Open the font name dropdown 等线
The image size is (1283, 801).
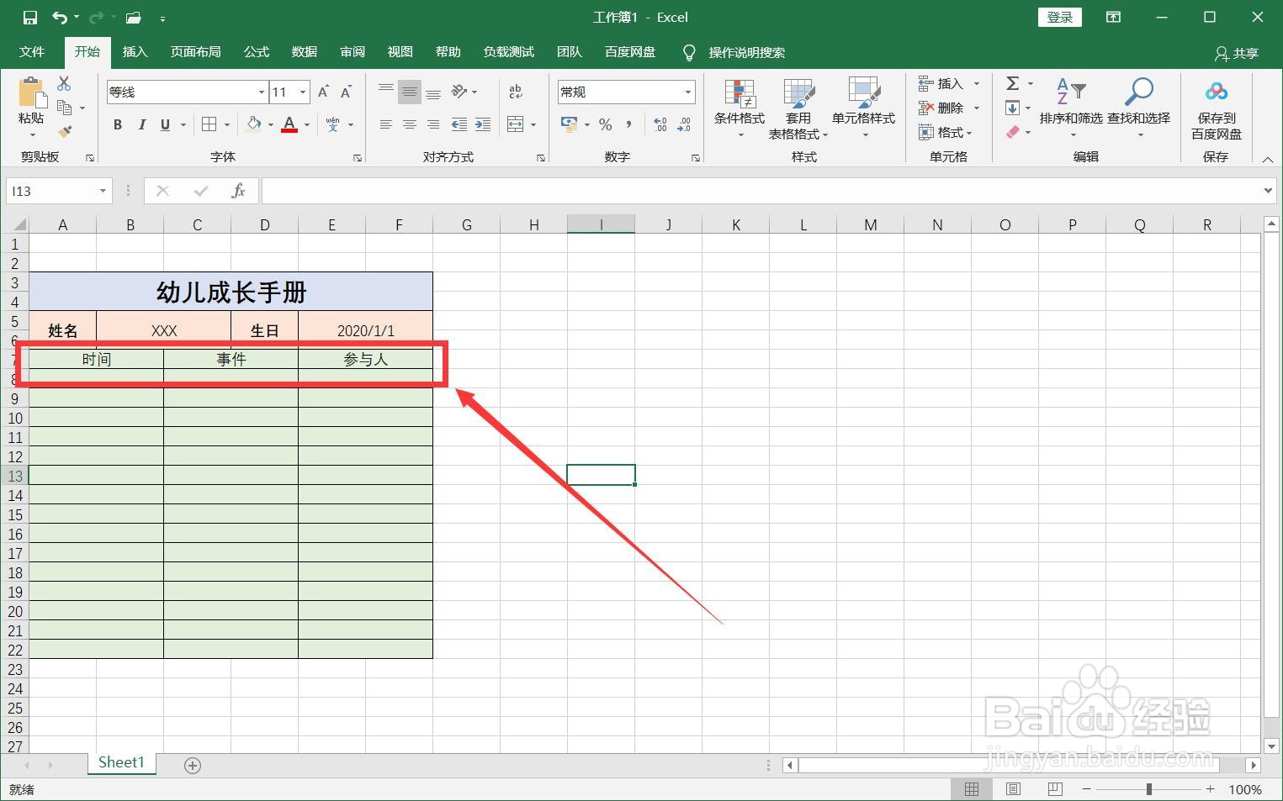point(262,92)
